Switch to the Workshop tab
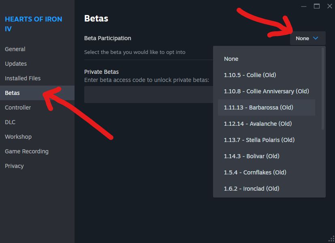 click(18, 137)
